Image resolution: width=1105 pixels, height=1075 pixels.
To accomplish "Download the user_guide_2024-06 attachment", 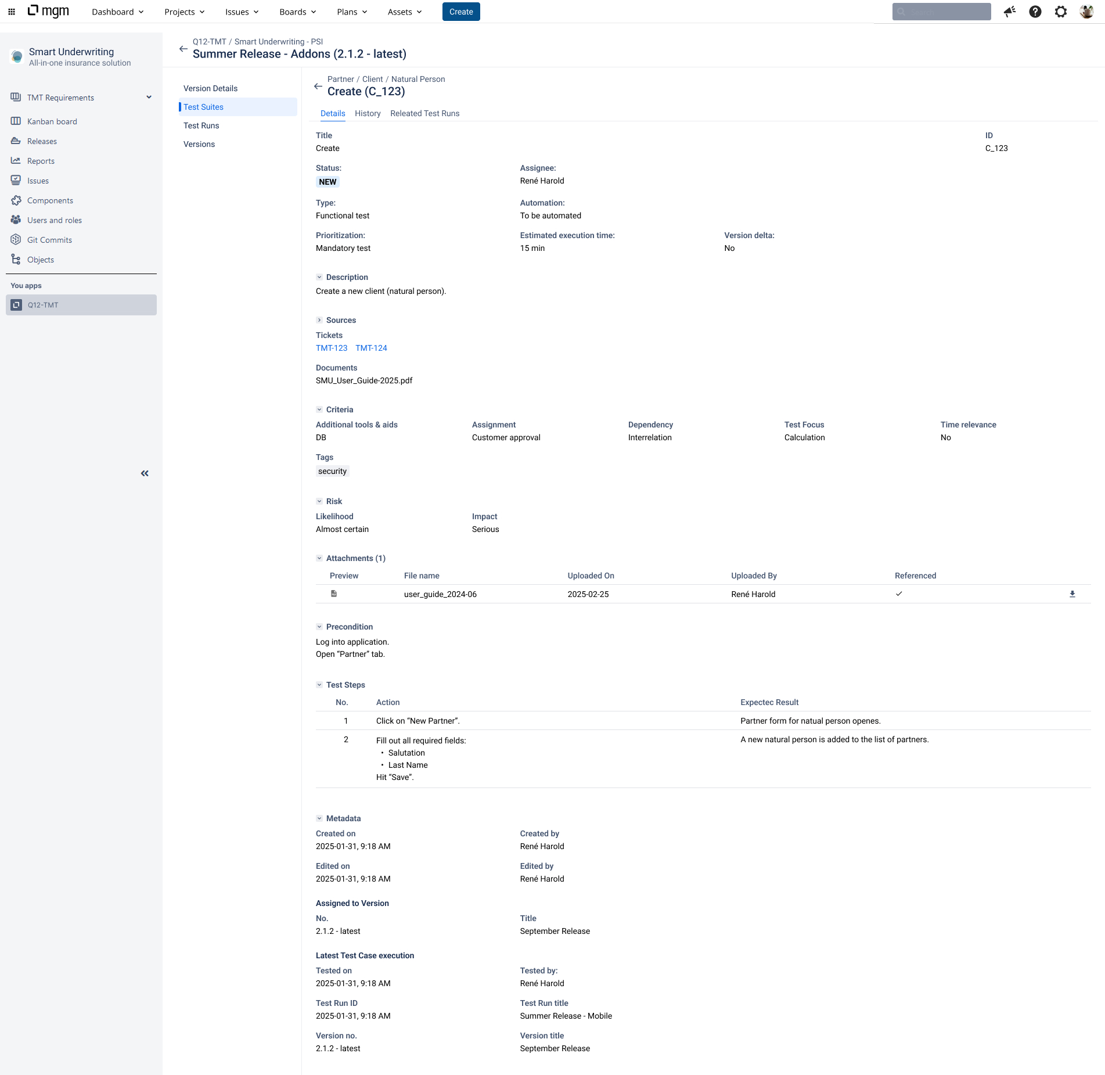I will click(x=1072, y=594).
